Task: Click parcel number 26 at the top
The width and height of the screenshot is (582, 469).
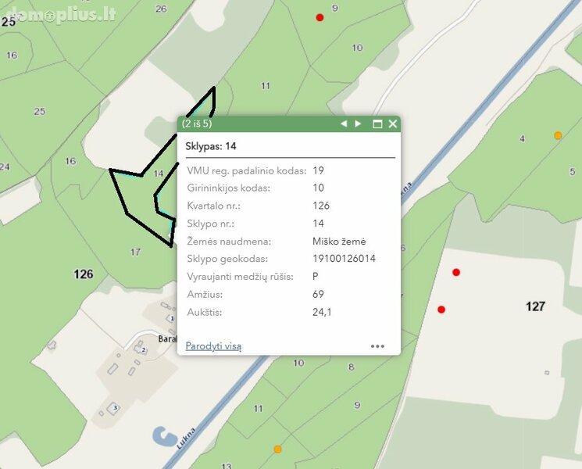Action: coord(161,9)
